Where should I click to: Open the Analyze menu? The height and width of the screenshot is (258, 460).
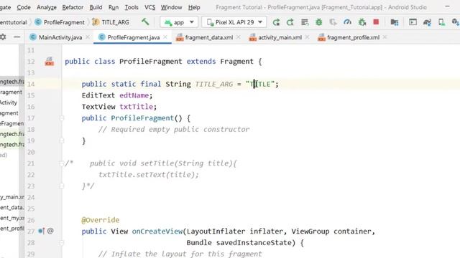pyautogui.click(x=46, y=7)
